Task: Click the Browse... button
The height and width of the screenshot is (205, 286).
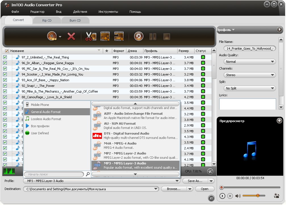Action: coord(174,189)
